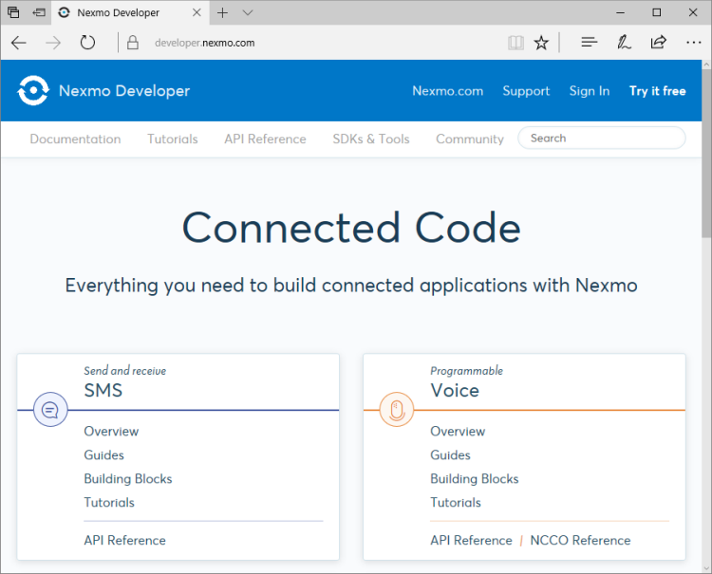Click the SMS card heading
The width and height of the screenshot is (712, 574).
point(103,390)
